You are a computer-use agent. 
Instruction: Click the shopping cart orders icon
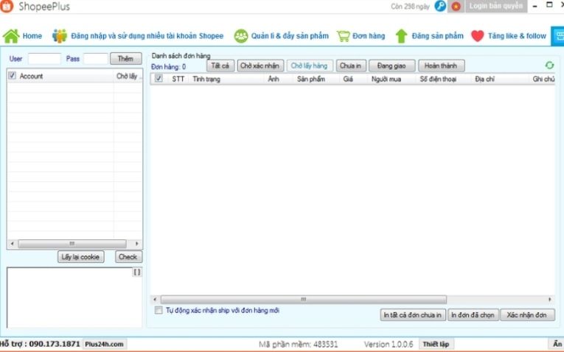coord(344,36)
